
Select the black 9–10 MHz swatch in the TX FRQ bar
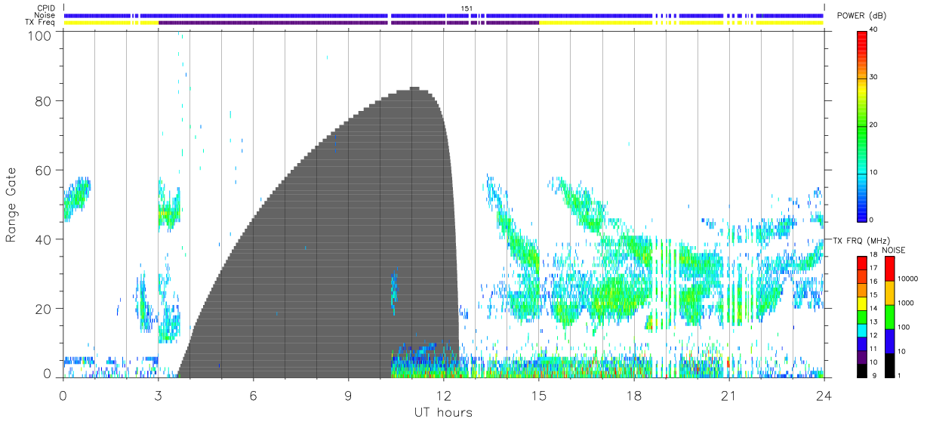pyautogui.click(x=862, y=370)
